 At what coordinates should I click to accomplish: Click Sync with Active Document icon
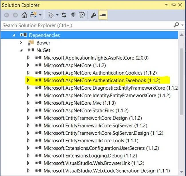tap(64, 15)
